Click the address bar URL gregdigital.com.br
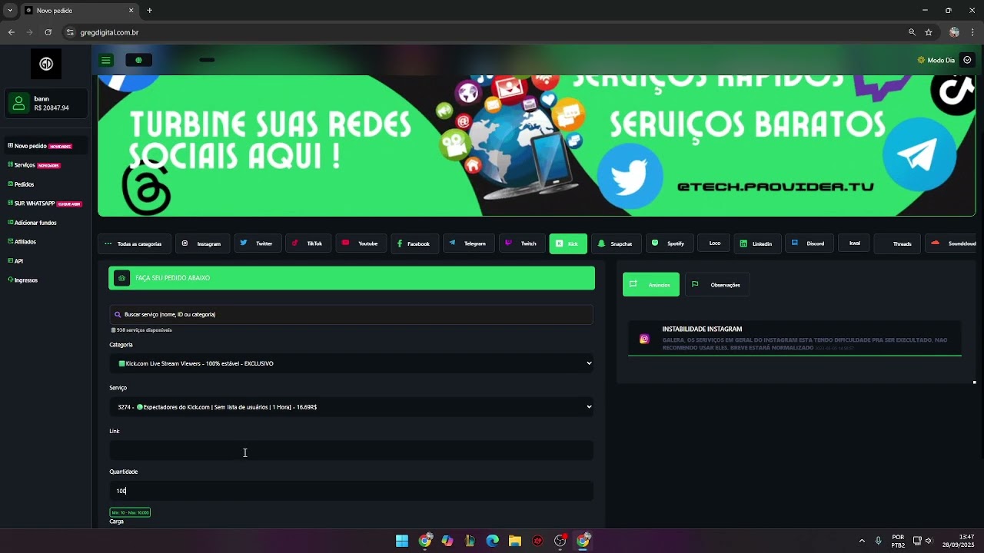Viewport: 984px width, 553px height. 109,32
